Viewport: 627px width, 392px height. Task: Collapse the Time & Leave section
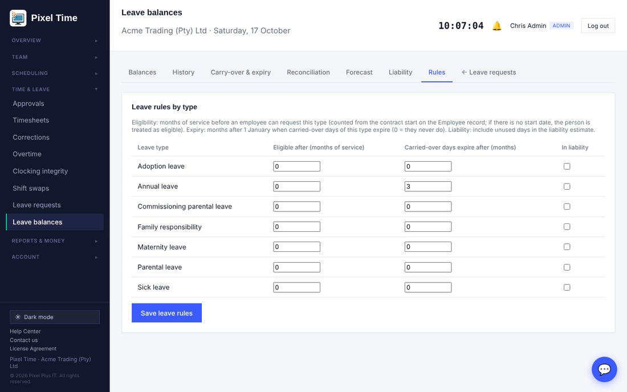[55, 89]
